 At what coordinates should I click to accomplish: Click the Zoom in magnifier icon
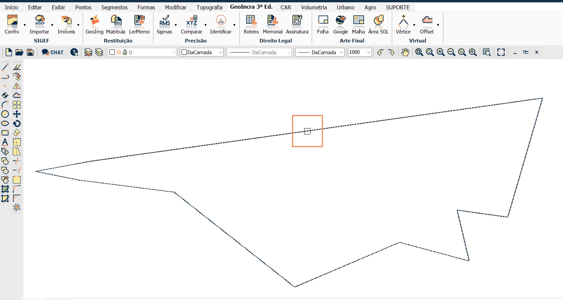pyautogui.click(x=441, y=52)
